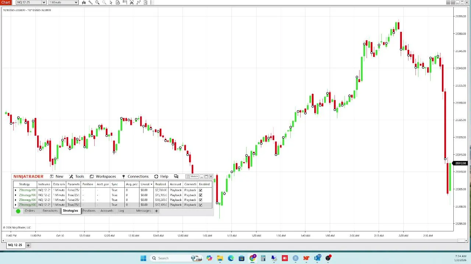Click the Strategy column header
The image size is (471, 264).
pyautogui.click(x=24, y=184)
